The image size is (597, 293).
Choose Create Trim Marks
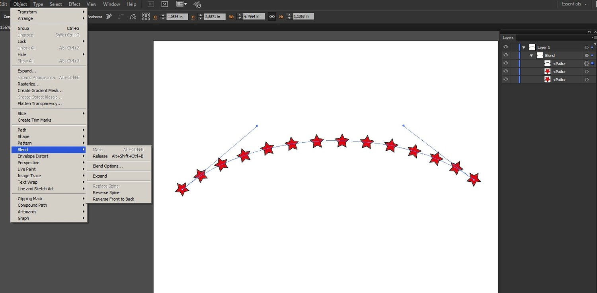[x=49, y=120]
